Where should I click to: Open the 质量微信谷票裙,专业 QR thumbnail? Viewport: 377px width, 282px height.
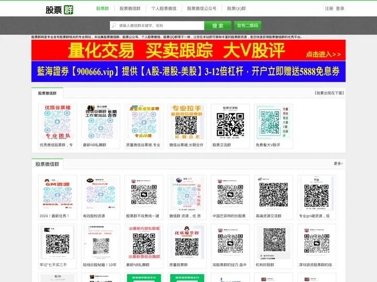pos(144,122)
